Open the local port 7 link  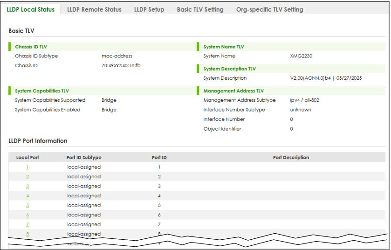27,224
